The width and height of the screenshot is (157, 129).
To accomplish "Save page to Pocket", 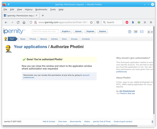I will click(x=98, y=22).
